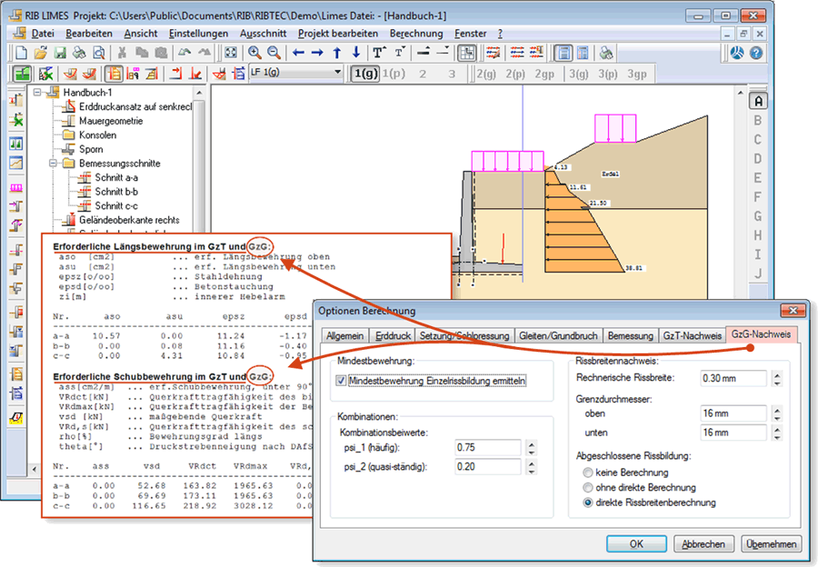
Task: Open a file with the folder icon
Action: [41, 53]
